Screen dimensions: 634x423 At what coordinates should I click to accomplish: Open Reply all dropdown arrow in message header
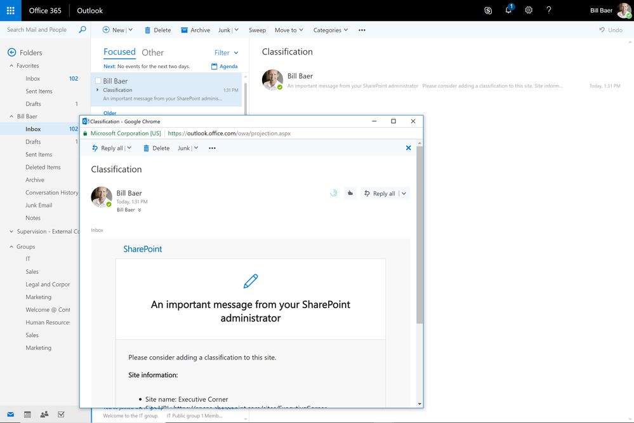404,194
